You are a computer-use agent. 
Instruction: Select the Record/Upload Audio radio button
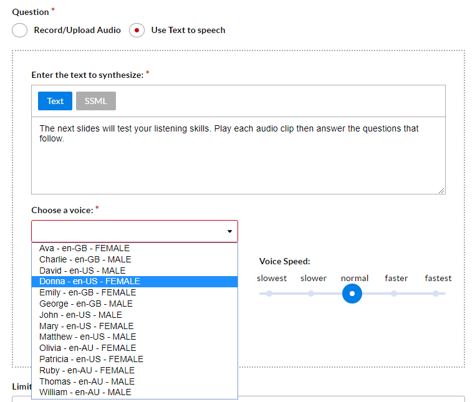[20, 30]
